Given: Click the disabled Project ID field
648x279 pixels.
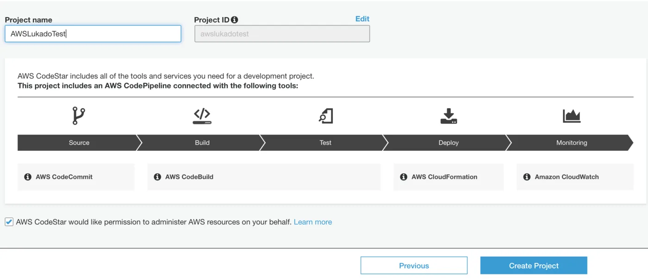Looking at the screenshot, I should tap(282, 34).
